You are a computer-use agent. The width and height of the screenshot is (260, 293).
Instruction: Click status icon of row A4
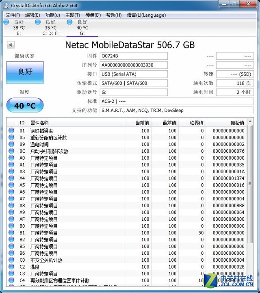pyautogui.click(x=11, y=178)
